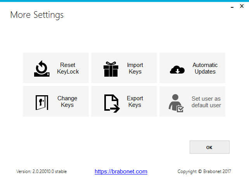Screen dimensions: 249x192
Task: Choose the "Automatic Updates" text label
Action: click(205, 69)
